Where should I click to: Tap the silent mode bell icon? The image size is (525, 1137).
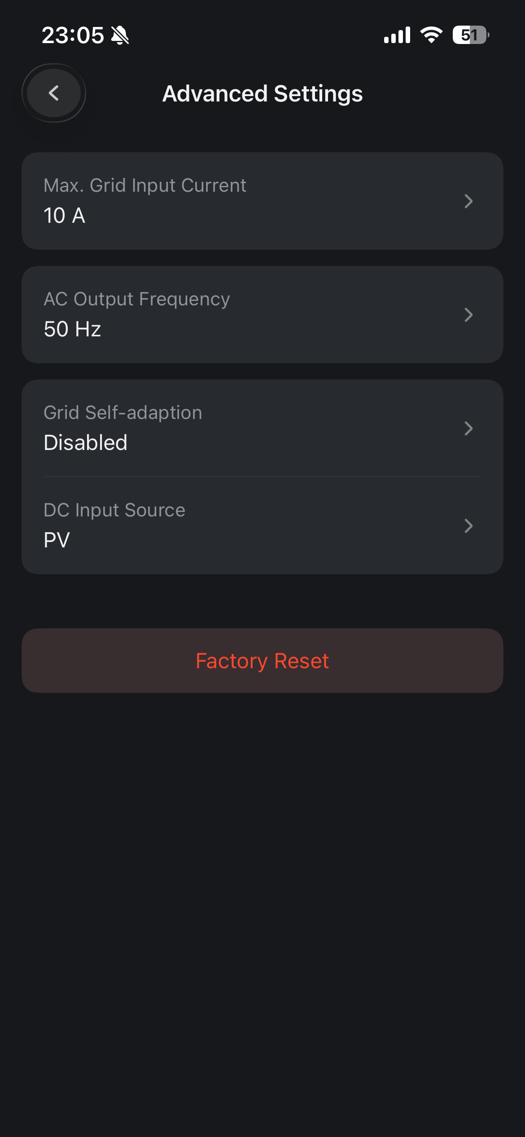click(x=120, y=35)
